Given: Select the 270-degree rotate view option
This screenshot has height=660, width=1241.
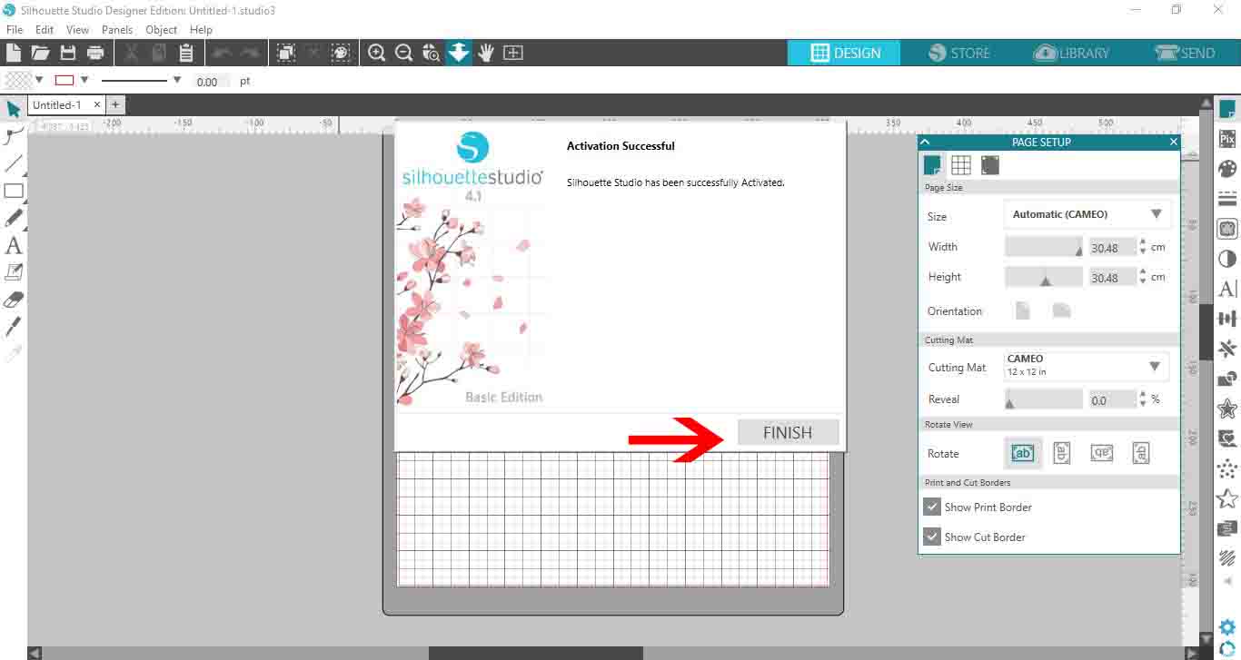Looking at the screenshot, I should [1141, 453].
